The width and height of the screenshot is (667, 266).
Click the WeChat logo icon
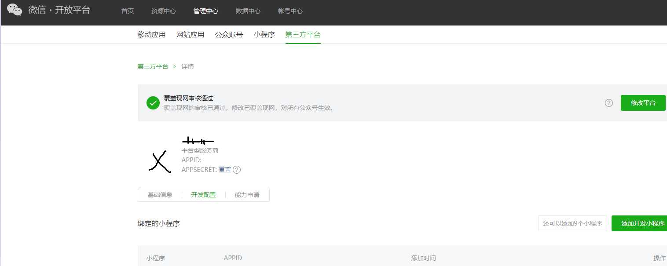15,10
